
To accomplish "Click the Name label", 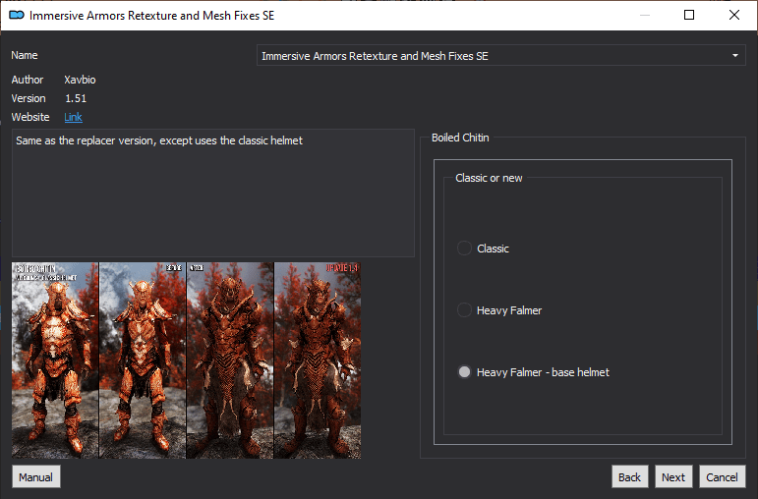I will tap(25, 56).
